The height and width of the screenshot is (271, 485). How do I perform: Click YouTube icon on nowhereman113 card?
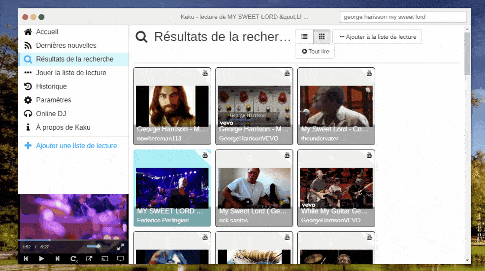(205, 73)
